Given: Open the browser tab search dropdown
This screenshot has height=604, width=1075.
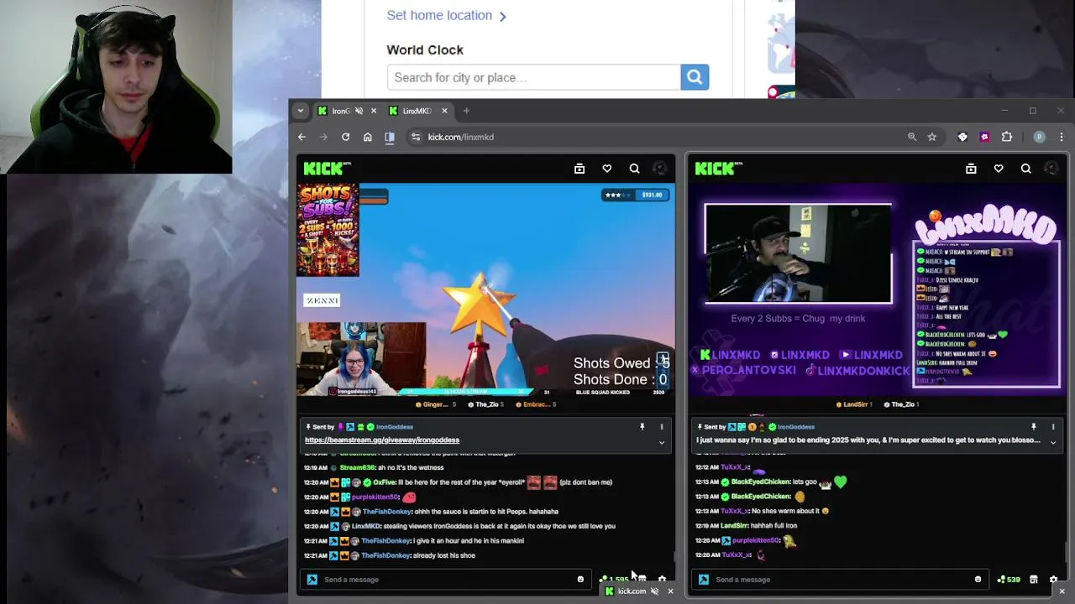Looking at the screenshot, I should point(300,111).
